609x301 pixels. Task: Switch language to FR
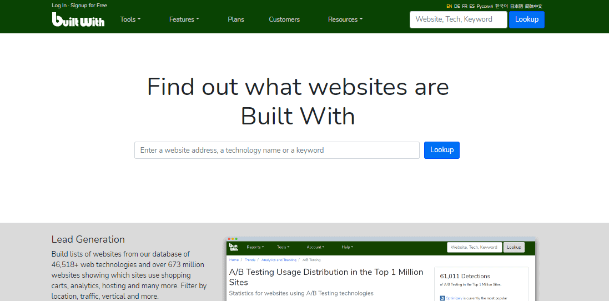click(x=465, y=6)
